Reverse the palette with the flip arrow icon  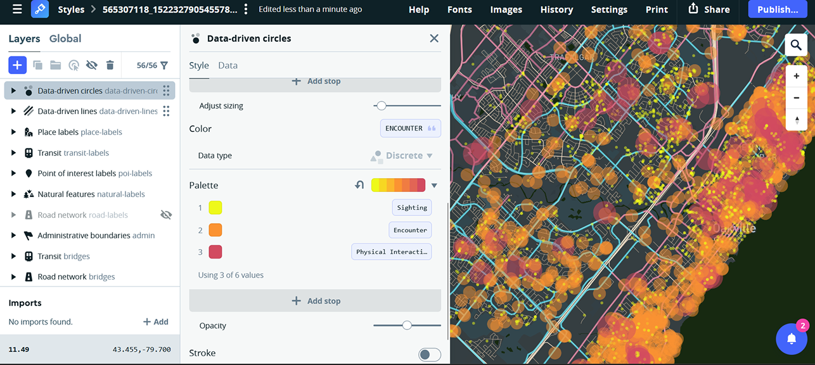[x=359, y=184]
